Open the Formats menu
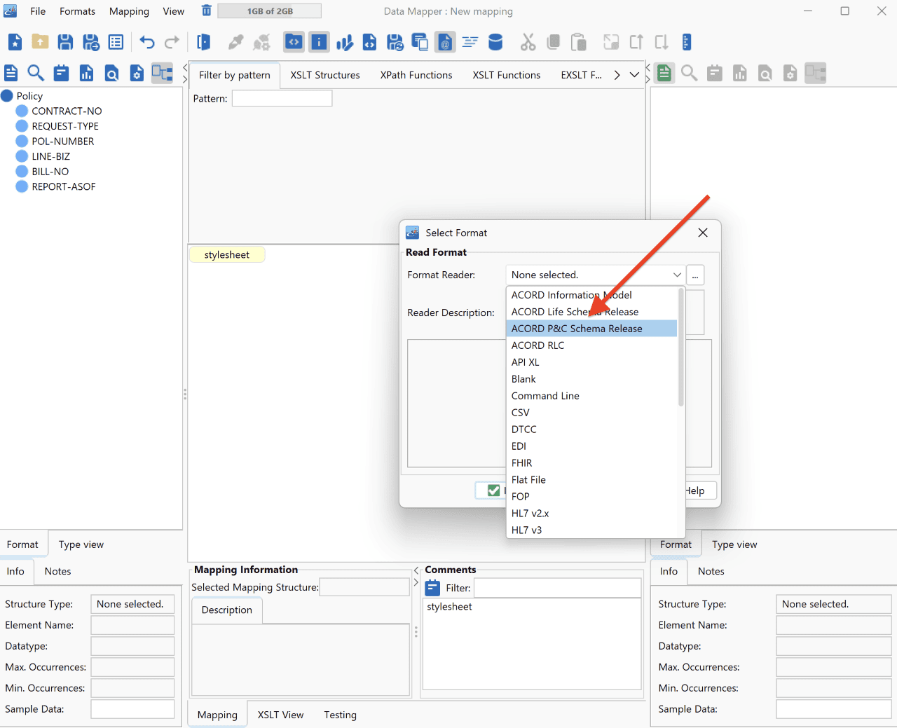The height and width of the screenshot is (728, 897). [x=77, y=11]
